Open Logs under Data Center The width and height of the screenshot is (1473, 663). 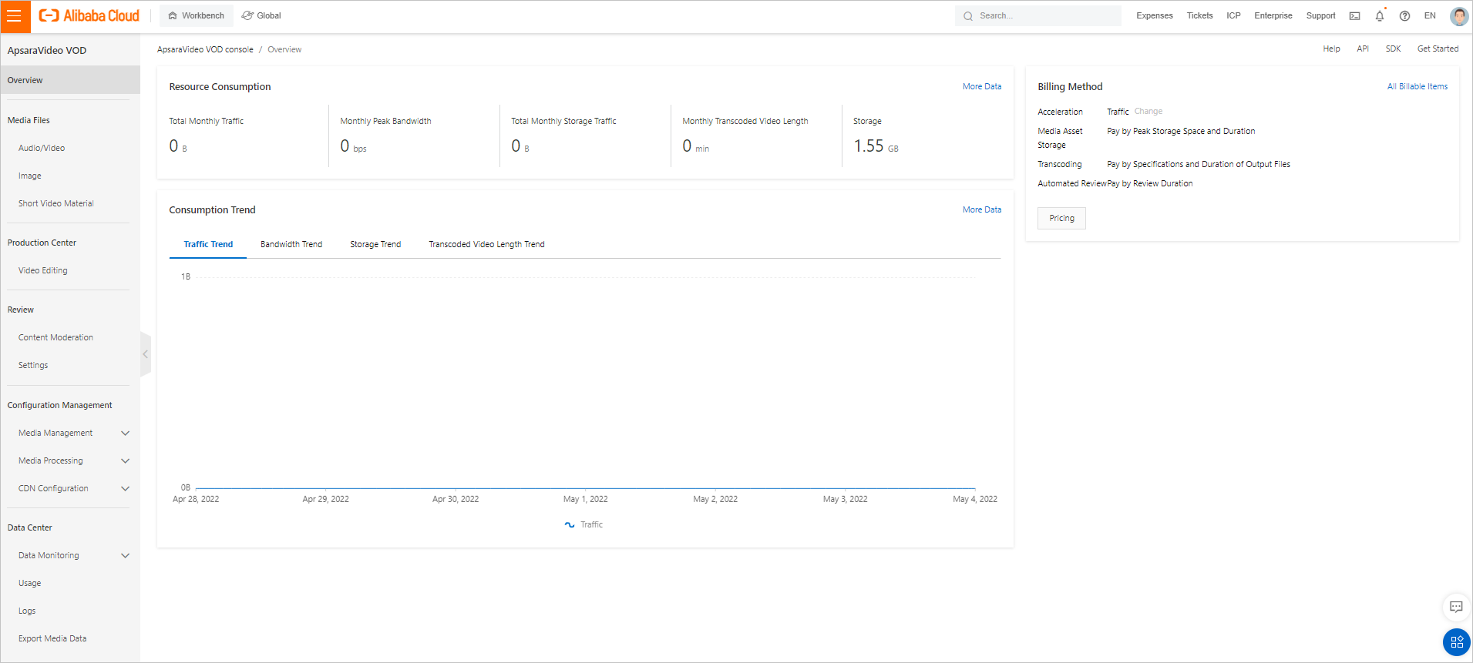pyautogui.click(x=27, y=611)
